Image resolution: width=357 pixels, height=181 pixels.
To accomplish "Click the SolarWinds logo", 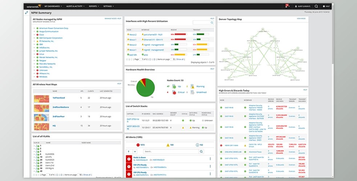I will pos(34,6).
